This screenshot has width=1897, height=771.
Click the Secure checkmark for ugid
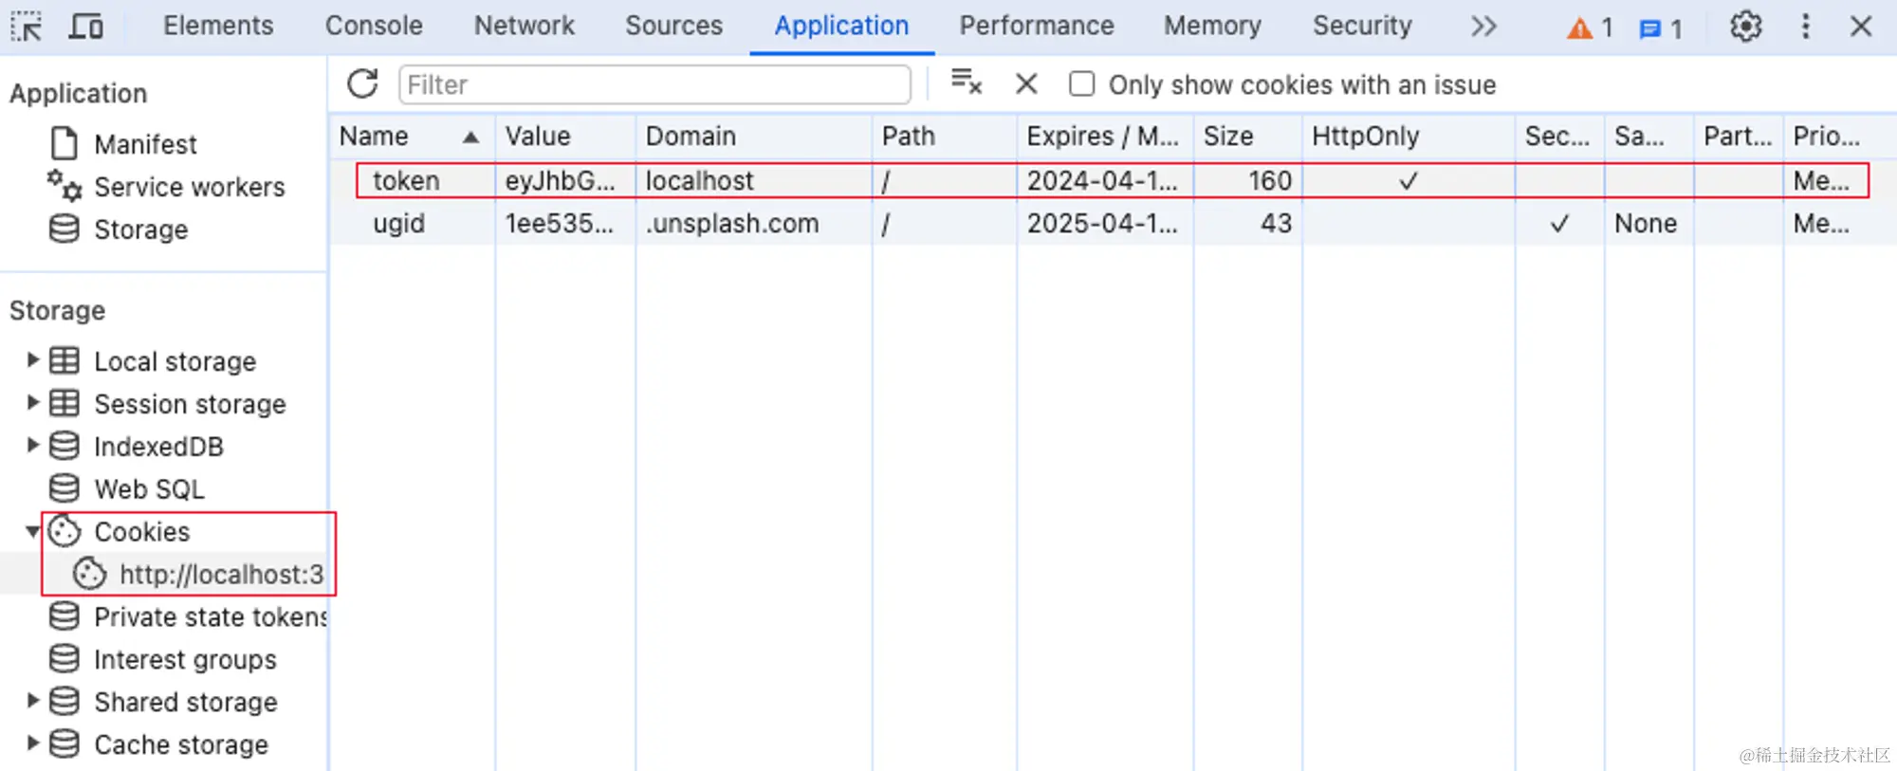tap(1559, 224)
